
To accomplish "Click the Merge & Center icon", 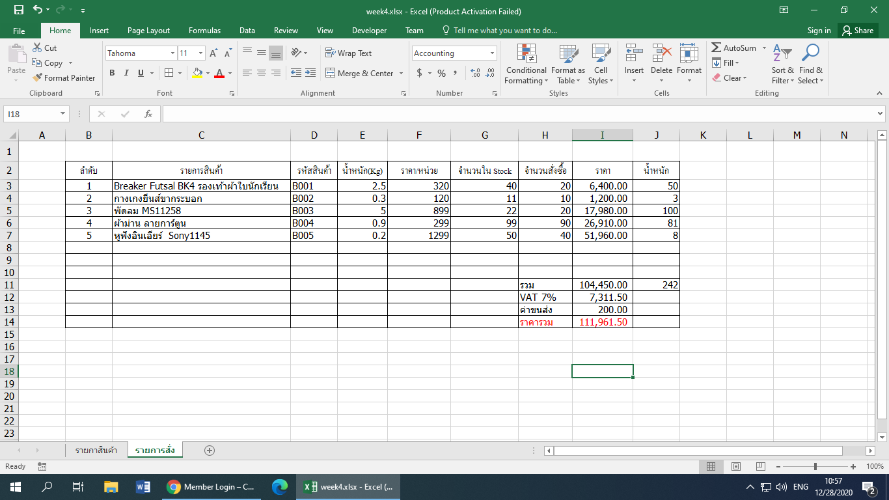I will click(x=331, y=74).
